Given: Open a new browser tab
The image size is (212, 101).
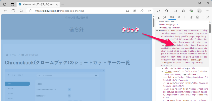Looking at the screenshot, I should pyautogui.click(x=63, y=4).
